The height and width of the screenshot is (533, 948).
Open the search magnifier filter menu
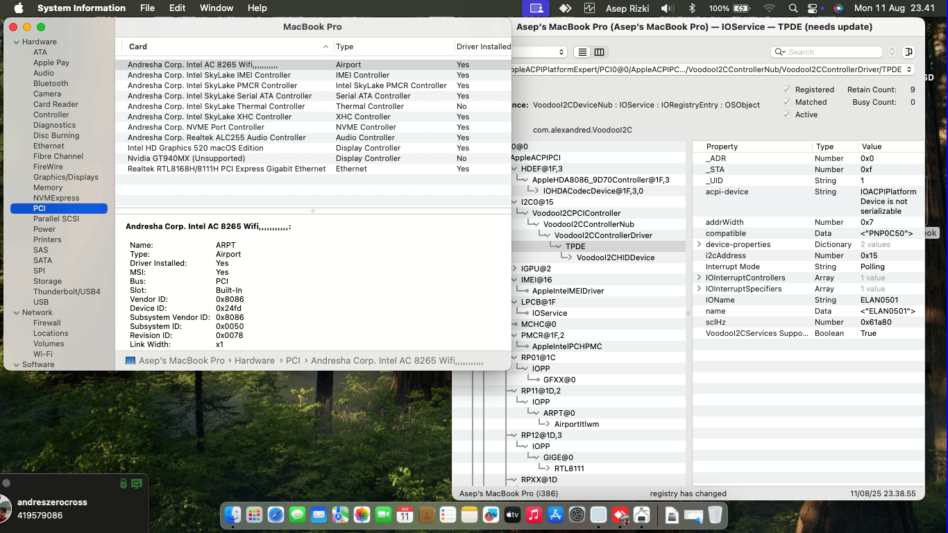[x=781, y=51]
